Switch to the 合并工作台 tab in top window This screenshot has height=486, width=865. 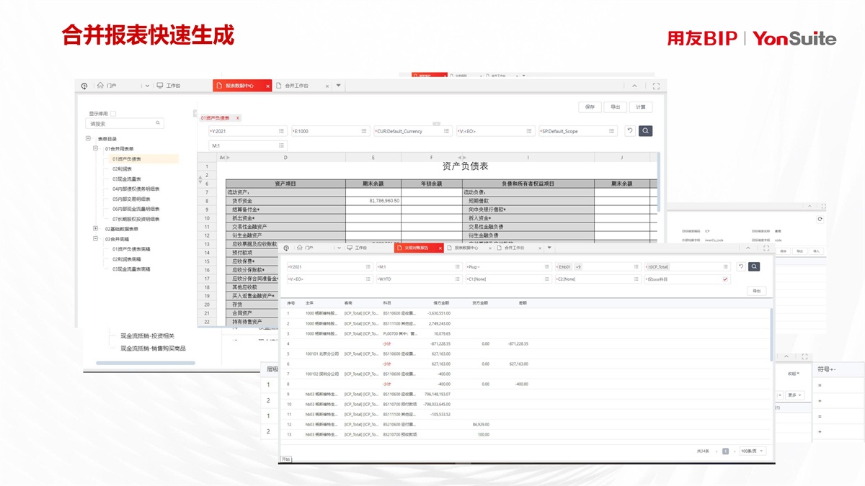296,86
